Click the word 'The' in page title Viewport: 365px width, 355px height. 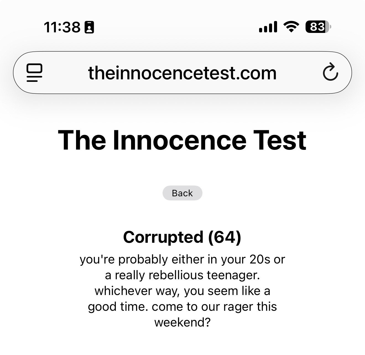[x=82, y=140]
